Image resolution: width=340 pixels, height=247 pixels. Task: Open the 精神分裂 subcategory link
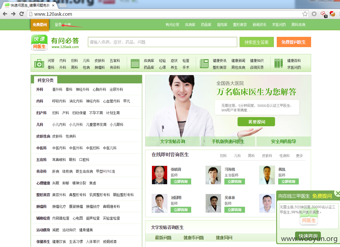[x=79, y=183]
